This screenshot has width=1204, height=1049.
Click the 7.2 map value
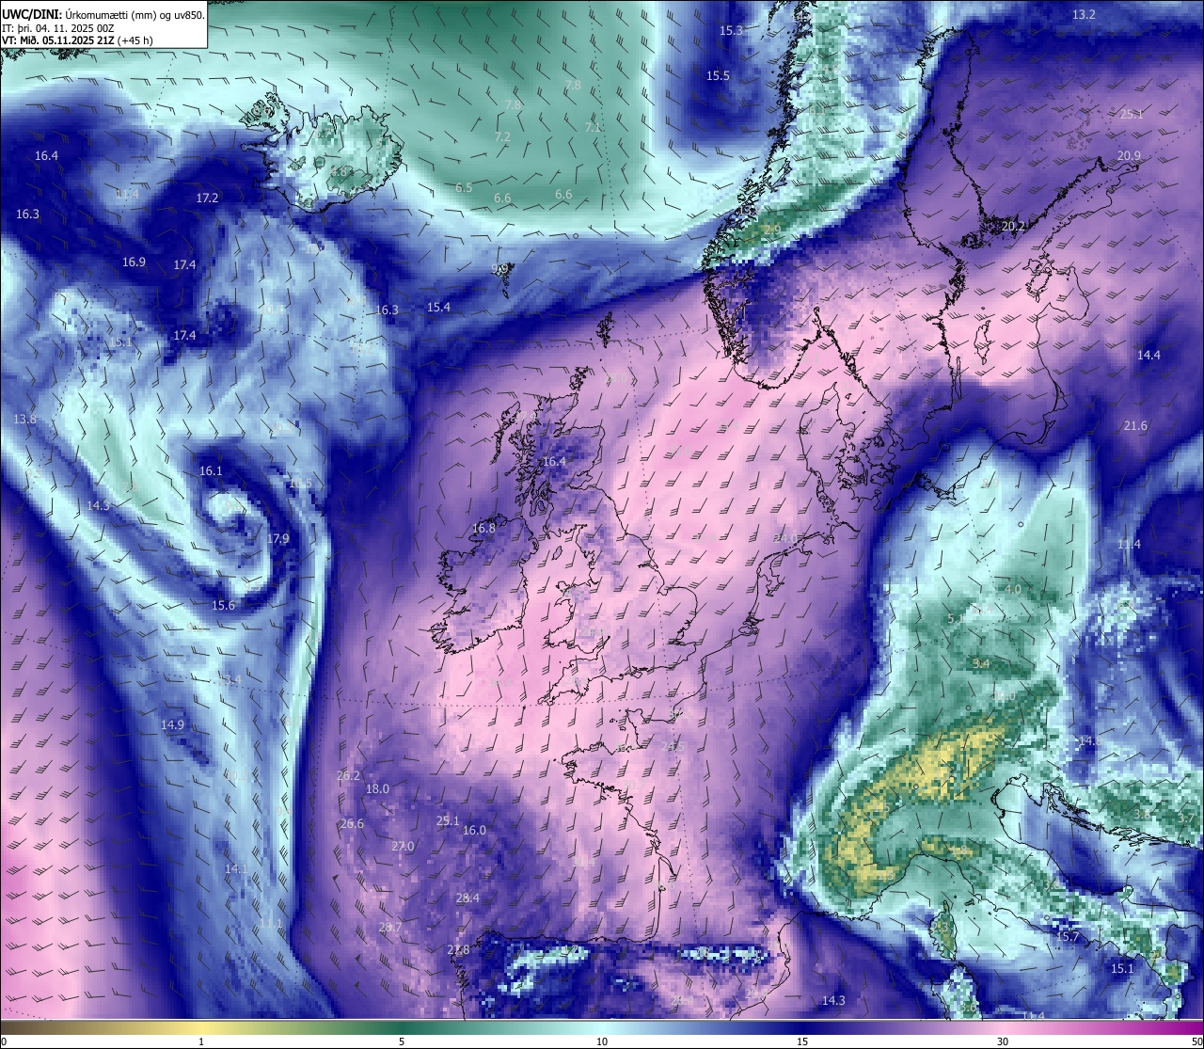coord(502,137)
